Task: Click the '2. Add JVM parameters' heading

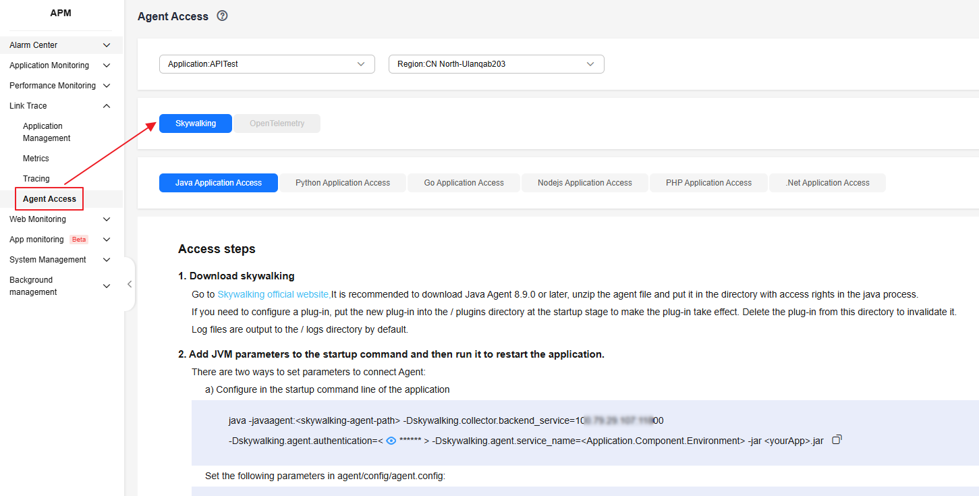Action: point(391,354)
